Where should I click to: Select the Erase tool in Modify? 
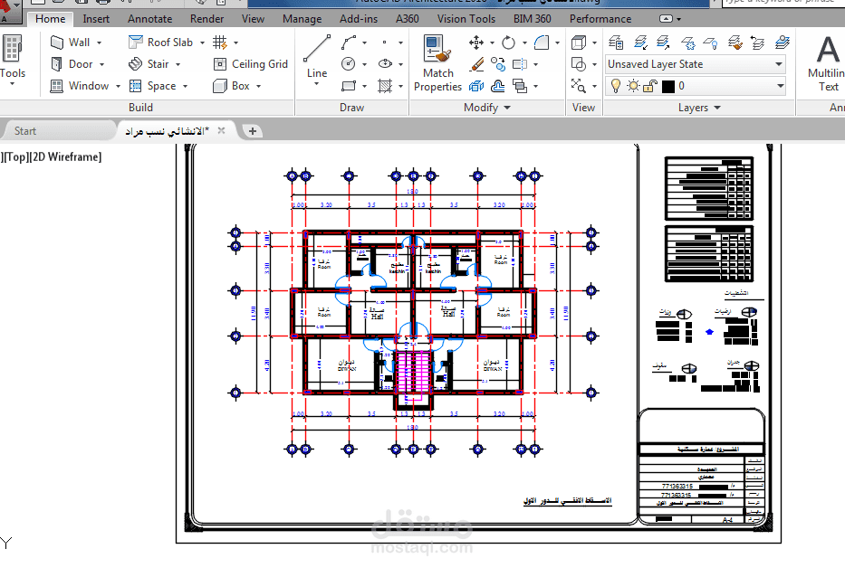(x=477, y=64)
